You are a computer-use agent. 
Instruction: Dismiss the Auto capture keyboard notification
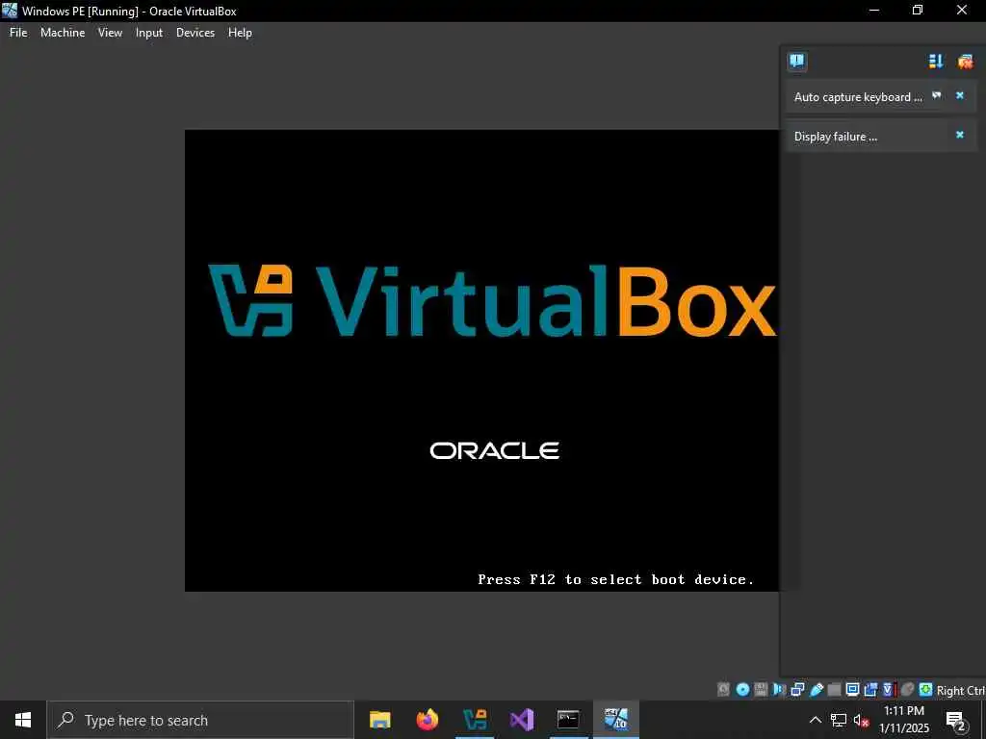click(960, 95)
